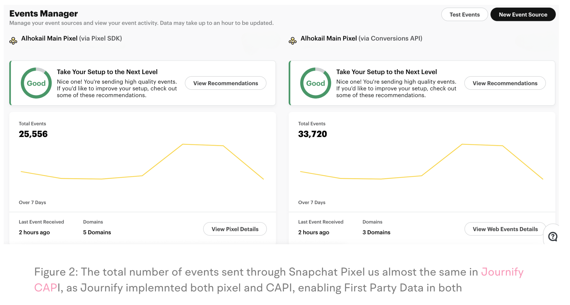The height and width of the screenshot is (305, 570).
Task: View Recommendations for the Conversions API source
Action: coord(505,83)
